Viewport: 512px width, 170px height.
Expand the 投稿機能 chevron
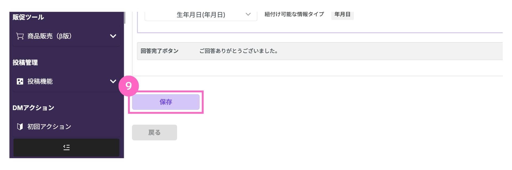pos(113,81)
